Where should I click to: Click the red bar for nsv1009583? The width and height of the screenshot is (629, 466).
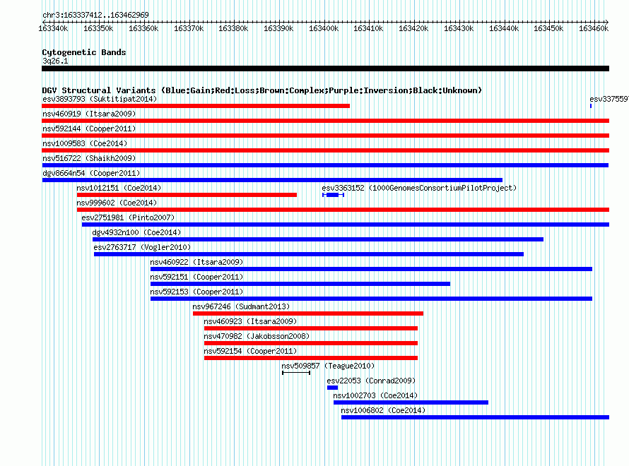tap(325, 150)
